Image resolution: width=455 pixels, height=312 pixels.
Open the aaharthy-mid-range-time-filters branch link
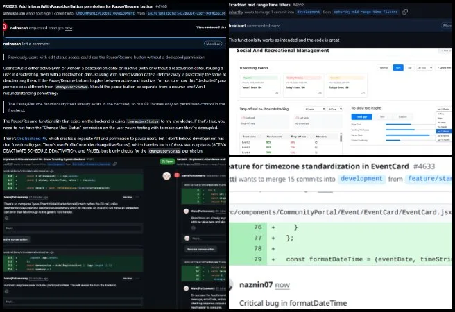coord(366,12)
